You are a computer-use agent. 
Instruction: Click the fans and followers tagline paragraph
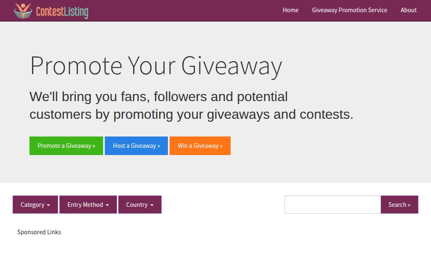tap(192, 106)
